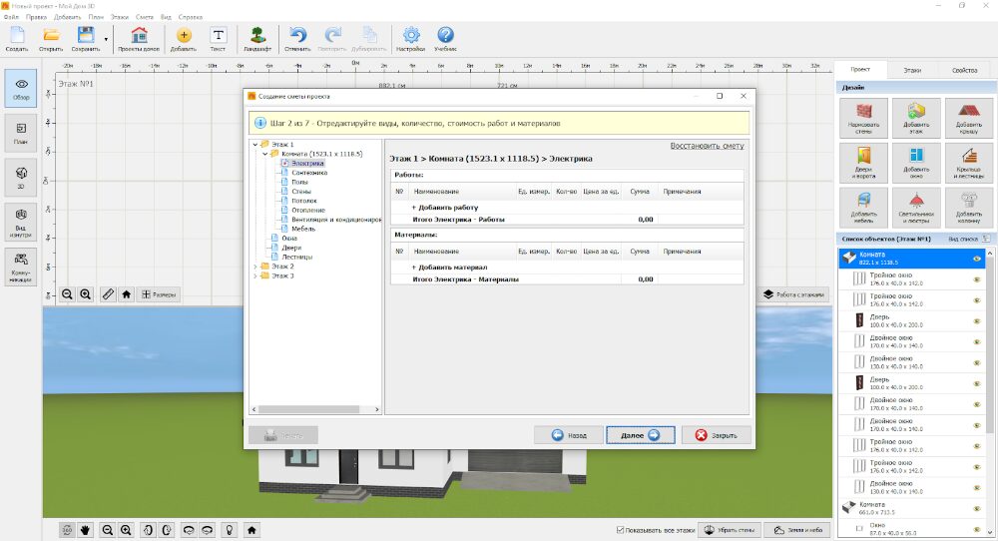This screenshot has height=541, width=998.
Task: Click the Добавить окно tile
Action: click(x=916, y=163)
